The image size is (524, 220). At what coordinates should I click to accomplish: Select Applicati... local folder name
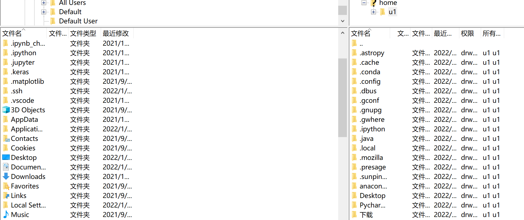pyautogui.click(x=27, y=129)
